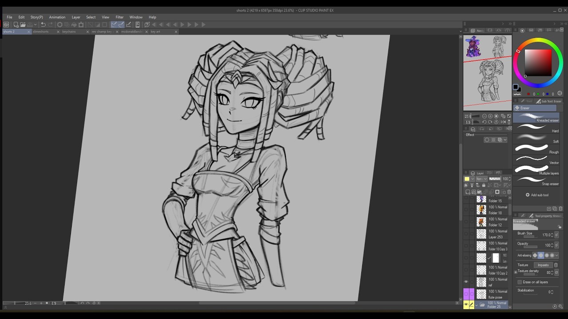Open the File menu
This screenshot has height=319, width=568.
pyautogui.click(x=9, y=17)
